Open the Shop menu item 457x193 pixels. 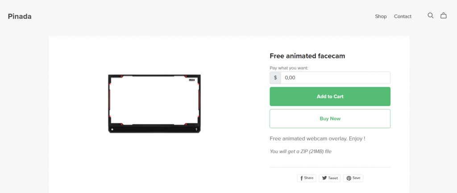click(x=381, y=17)
